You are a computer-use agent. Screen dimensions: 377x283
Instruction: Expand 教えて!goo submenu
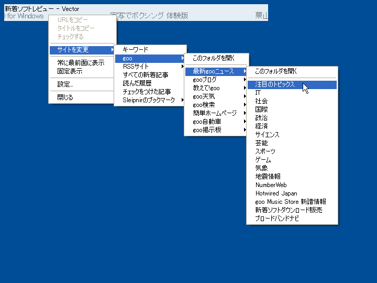click(216, 88)
